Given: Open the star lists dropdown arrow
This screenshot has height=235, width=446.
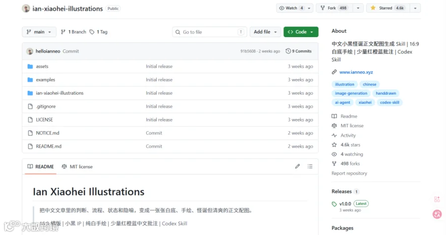Looking at the screenshot, I should [x=415, y=8].
